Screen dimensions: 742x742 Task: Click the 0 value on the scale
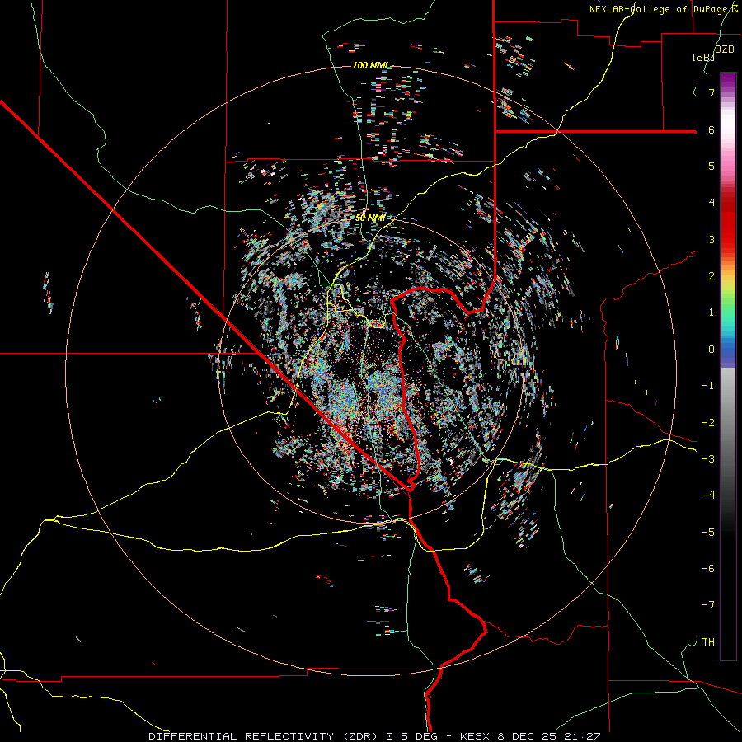pyautogui.click(x=711, y=350)
